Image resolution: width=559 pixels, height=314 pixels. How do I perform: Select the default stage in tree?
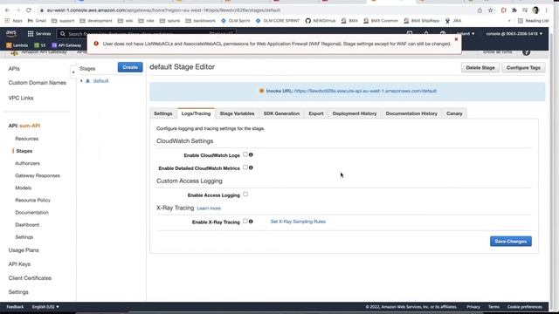coord(101,81)
